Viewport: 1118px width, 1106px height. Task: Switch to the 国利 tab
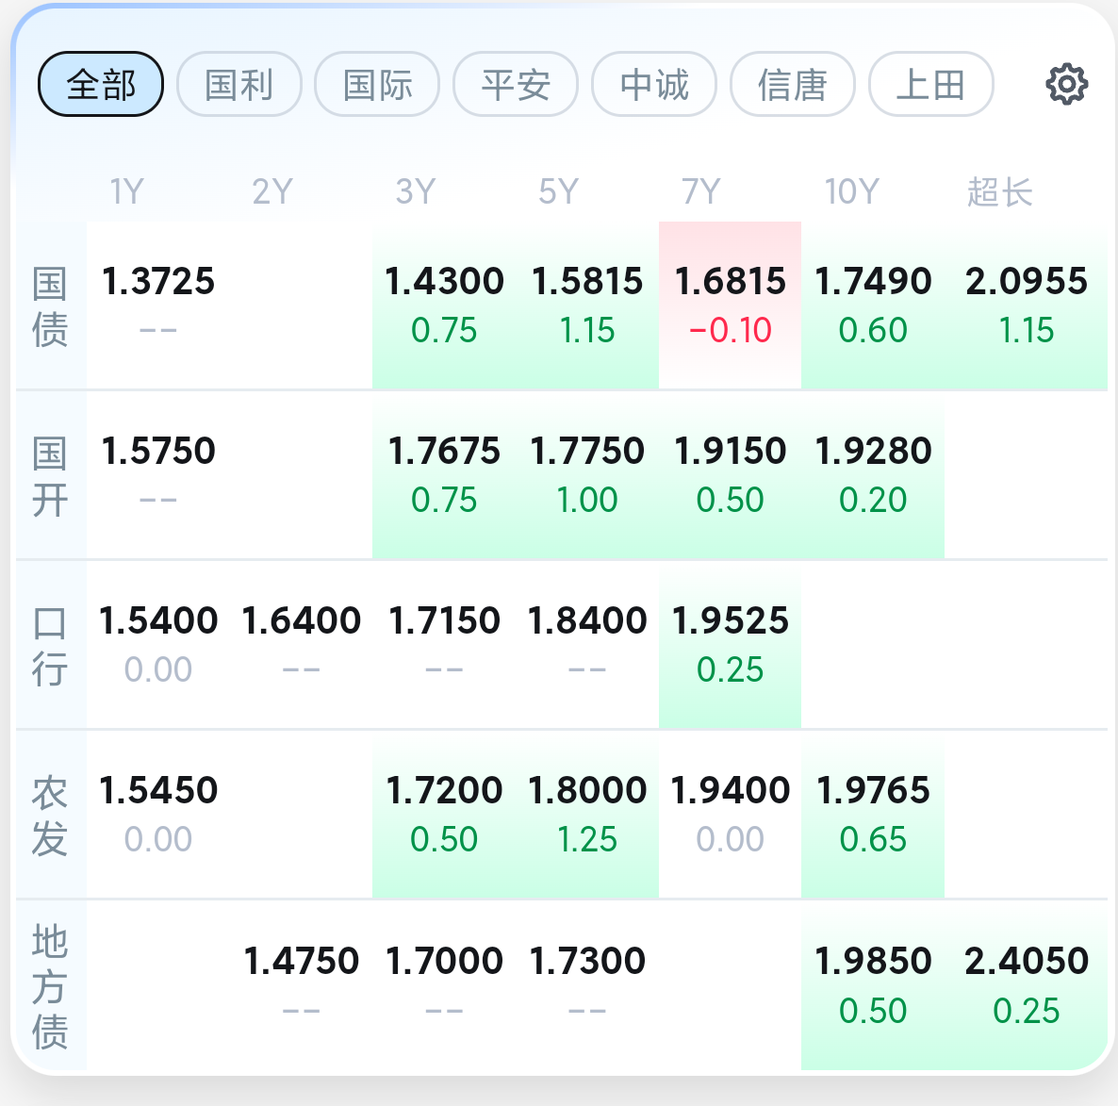pos(239,85)
